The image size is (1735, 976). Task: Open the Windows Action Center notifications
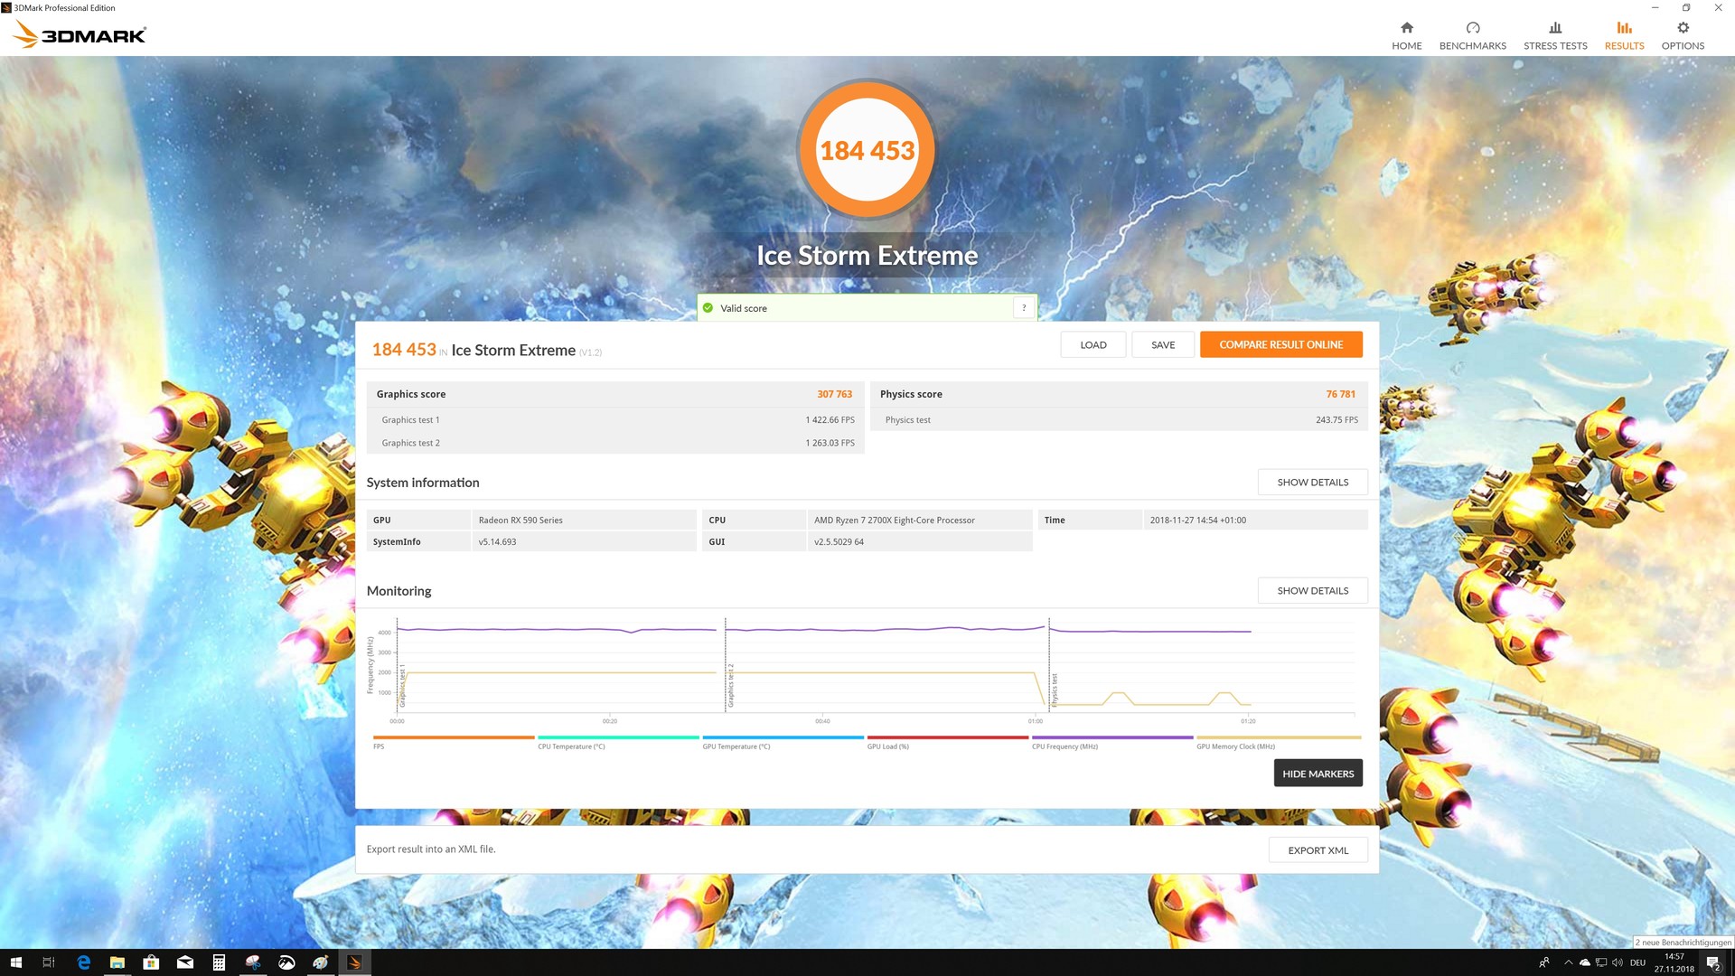[x=1712, y=962]
